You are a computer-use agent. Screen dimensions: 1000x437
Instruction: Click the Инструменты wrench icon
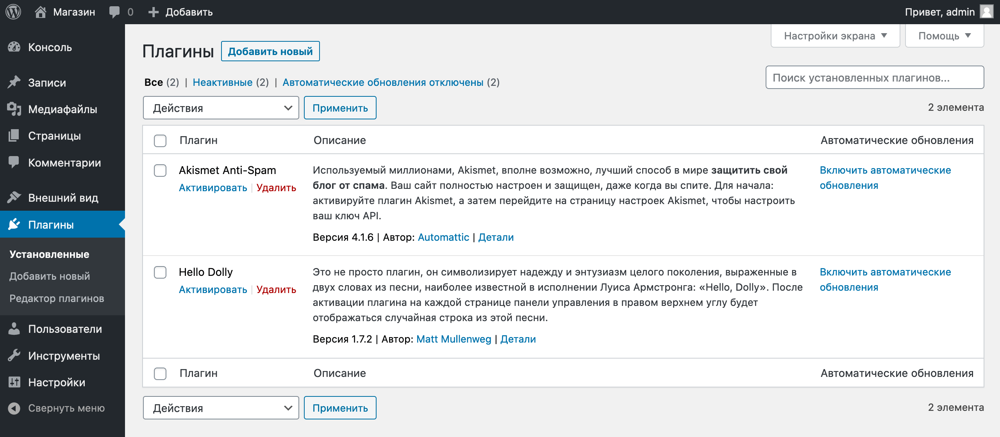[x=14, y=356]
